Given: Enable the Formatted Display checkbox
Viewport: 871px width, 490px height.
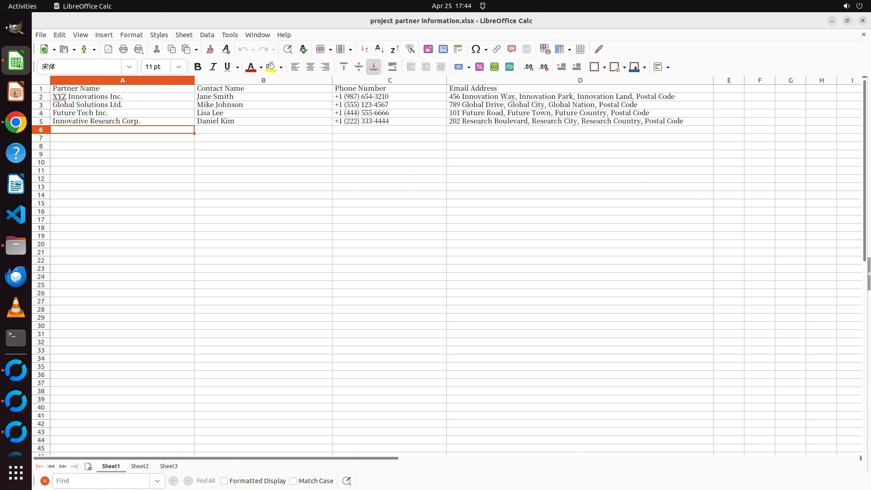Looking at the screenshot, I should [224, 481].
